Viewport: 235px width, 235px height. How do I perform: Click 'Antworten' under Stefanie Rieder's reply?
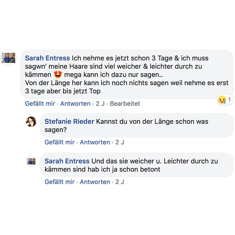(x=95, y=142)
